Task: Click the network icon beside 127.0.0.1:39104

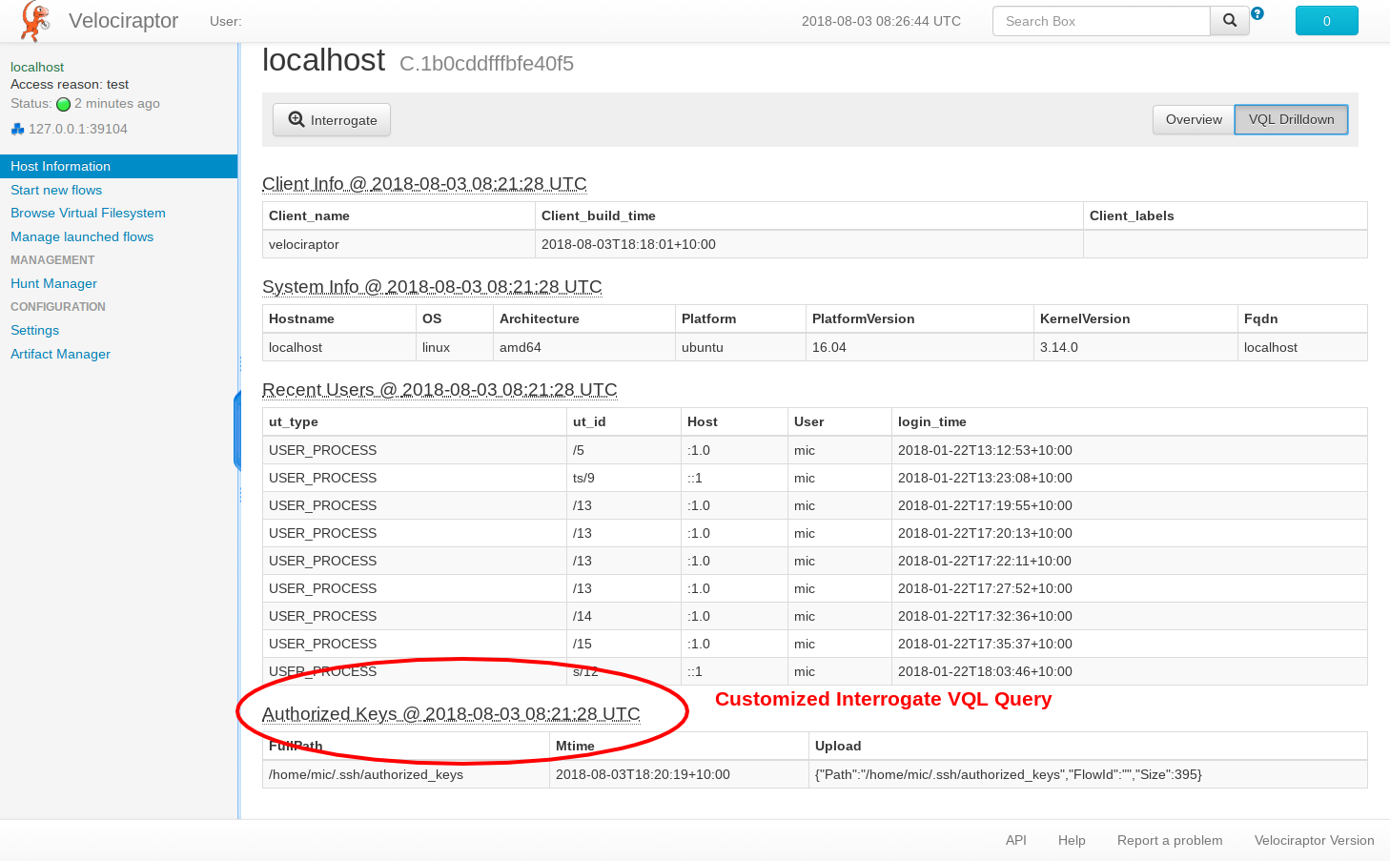Action: pyautogui.click(x=17, y=129)
